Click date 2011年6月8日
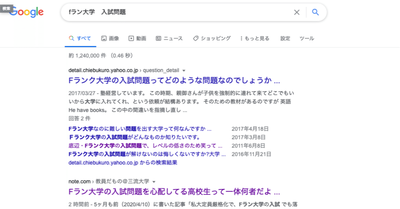The image size is (400, 209). tap(248, 146)
